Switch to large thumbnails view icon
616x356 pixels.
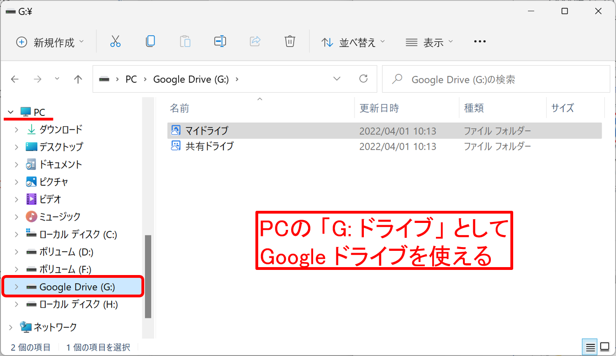(x=605, y=347)
